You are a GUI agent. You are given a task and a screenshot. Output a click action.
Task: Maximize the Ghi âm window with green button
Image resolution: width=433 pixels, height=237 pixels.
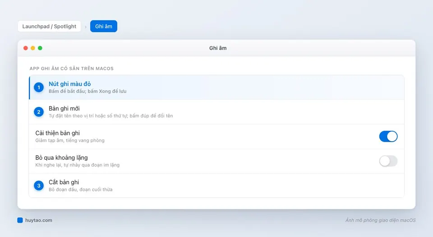40,48
